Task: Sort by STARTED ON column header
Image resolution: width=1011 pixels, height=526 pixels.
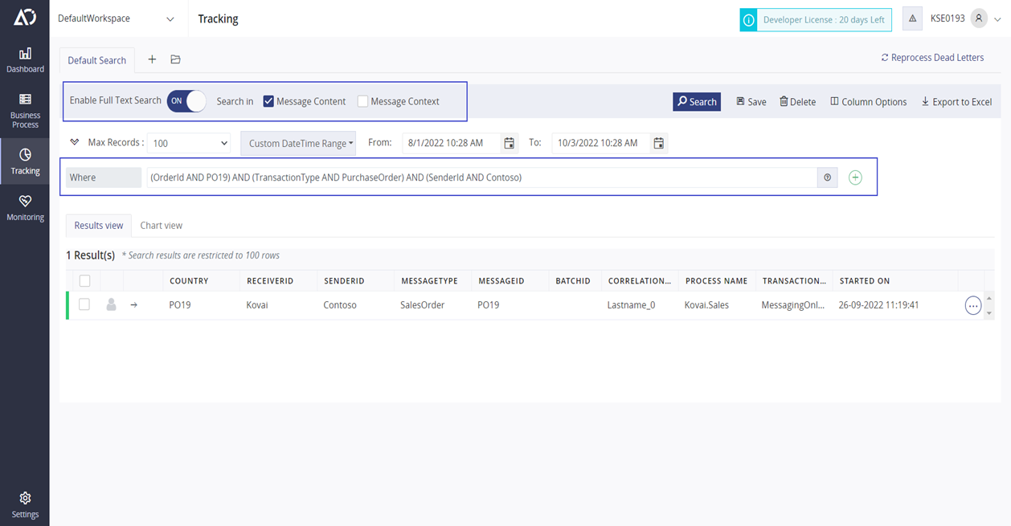Action: point(865,281)
